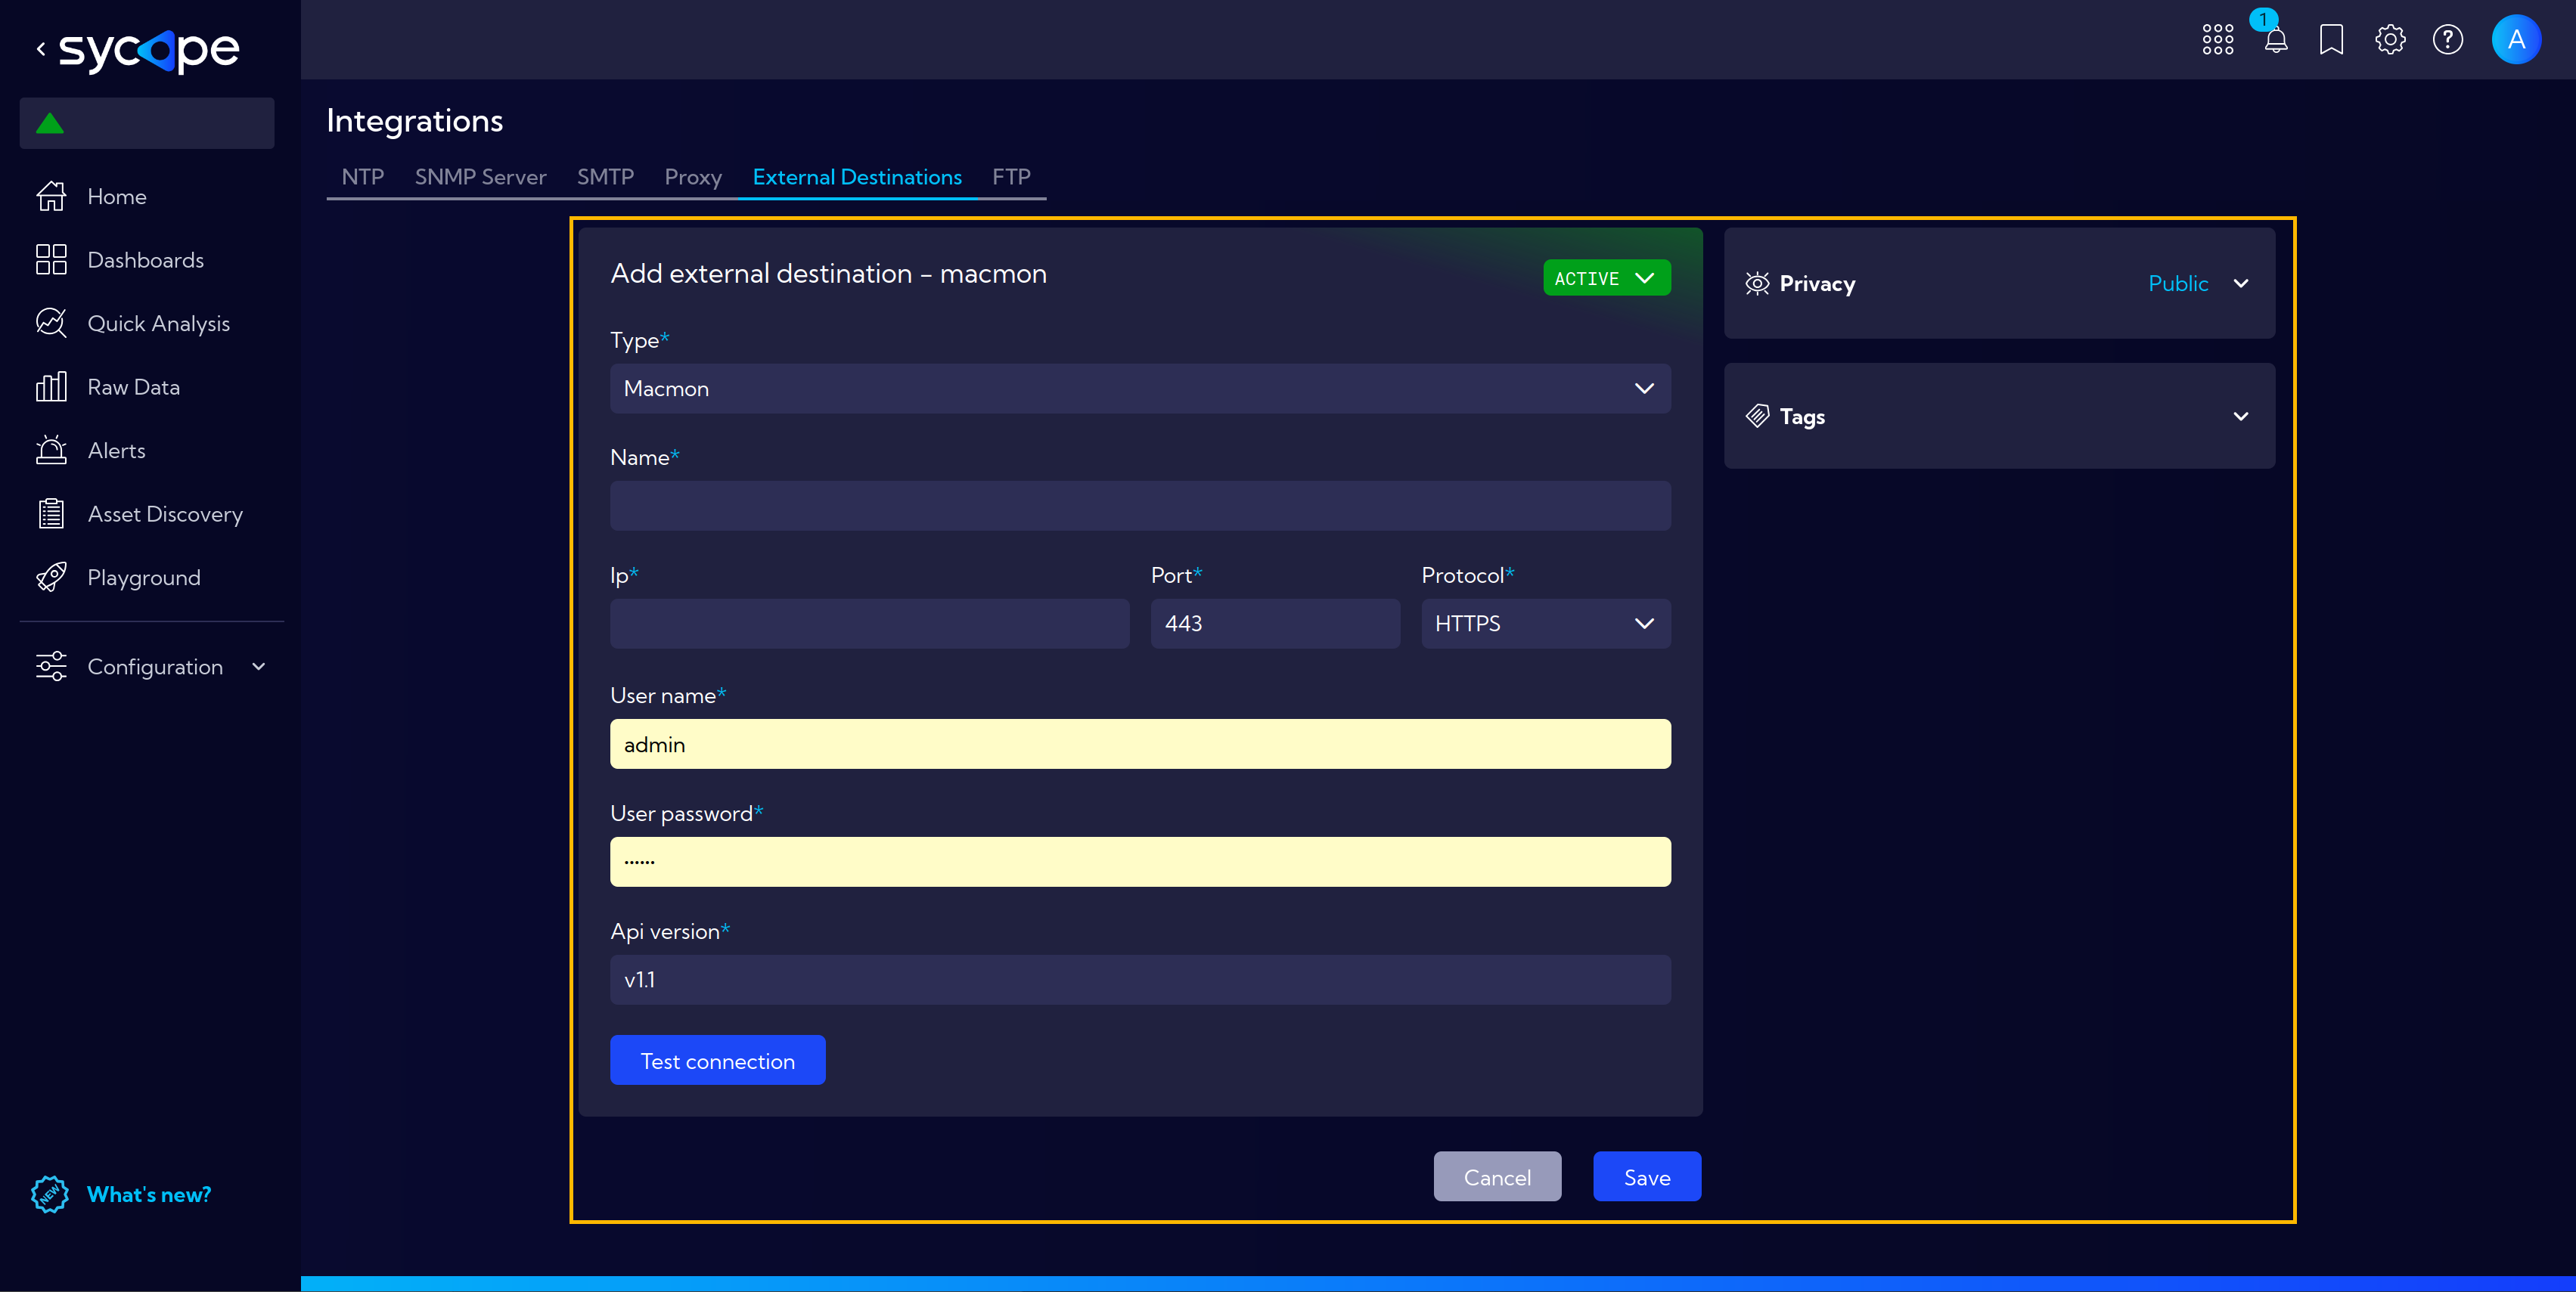2576x1292 pixels.
Task: Open the Home page
Action: pos(117,197)
